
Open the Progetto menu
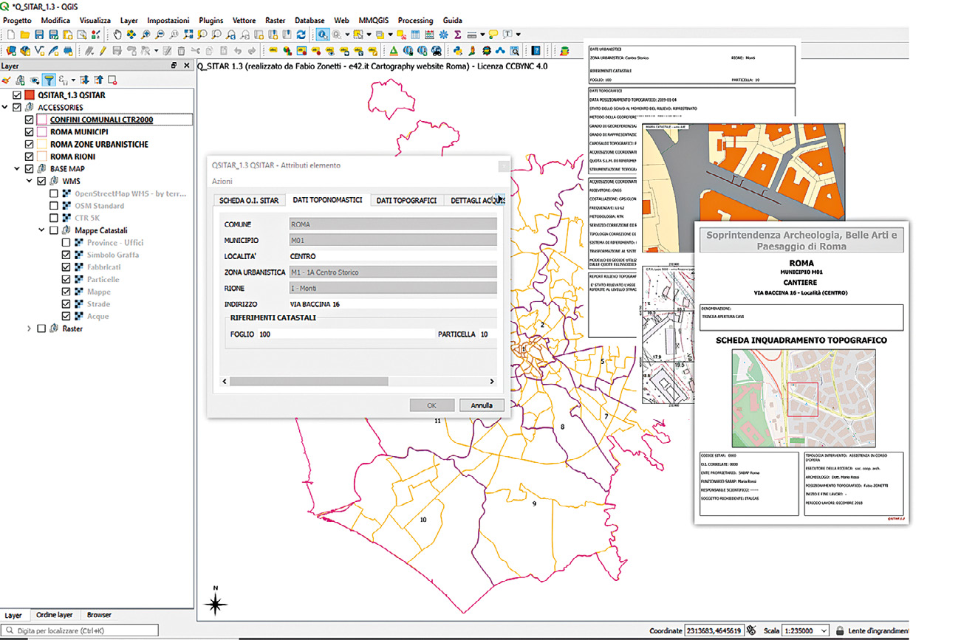[x=18, y=20]
